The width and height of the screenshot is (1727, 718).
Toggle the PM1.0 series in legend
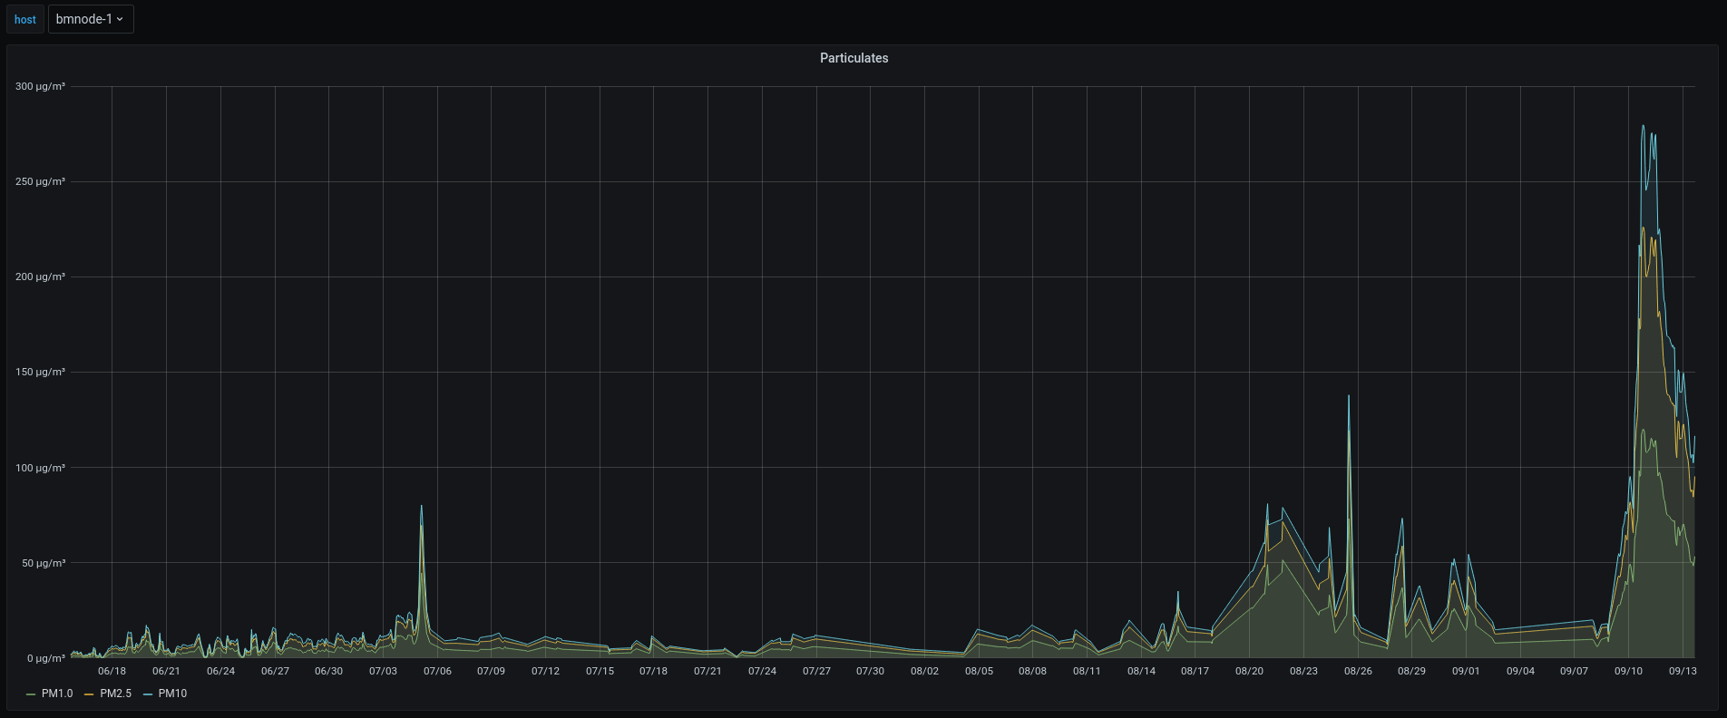tap(57, 694)
